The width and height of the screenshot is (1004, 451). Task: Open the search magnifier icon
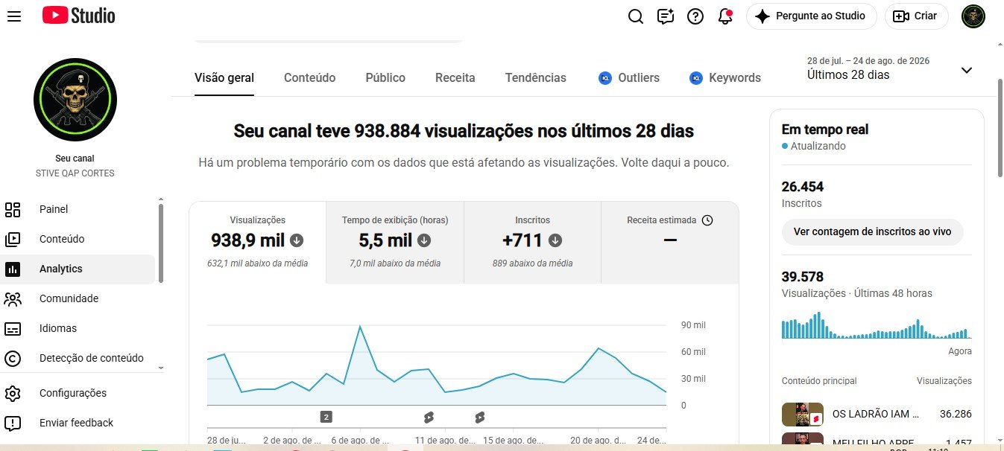(x=635, y=16)
